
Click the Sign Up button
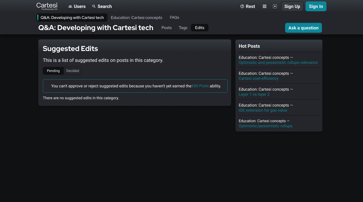(292, 7)
